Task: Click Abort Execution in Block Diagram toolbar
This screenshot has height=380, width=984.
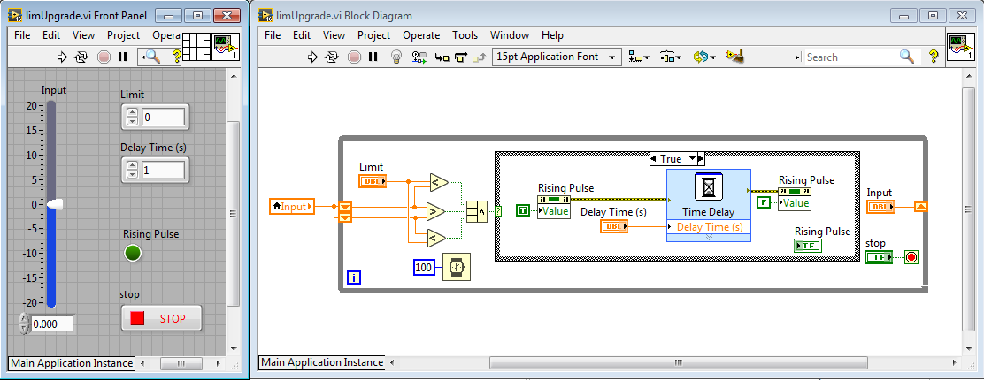Action: [x=355, y=57]
